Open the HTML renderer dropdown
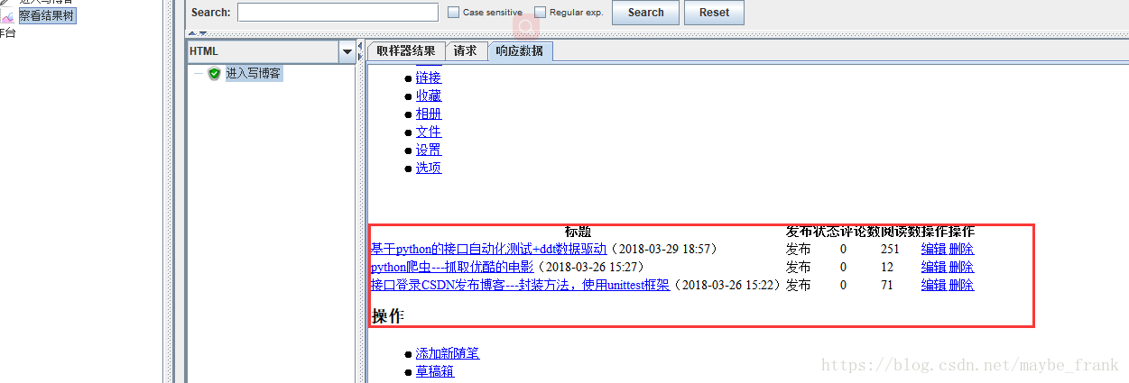This screenshot has width=1129, height=383. [x=347, y=52]
